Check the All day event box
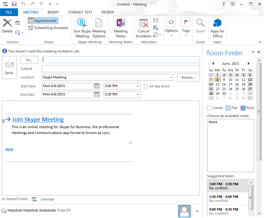This screenshot has height=218, width=264. [x=146, y=86]
